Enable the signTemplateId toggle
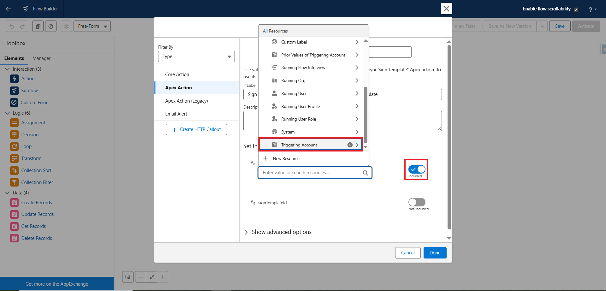 coord(417,202)
